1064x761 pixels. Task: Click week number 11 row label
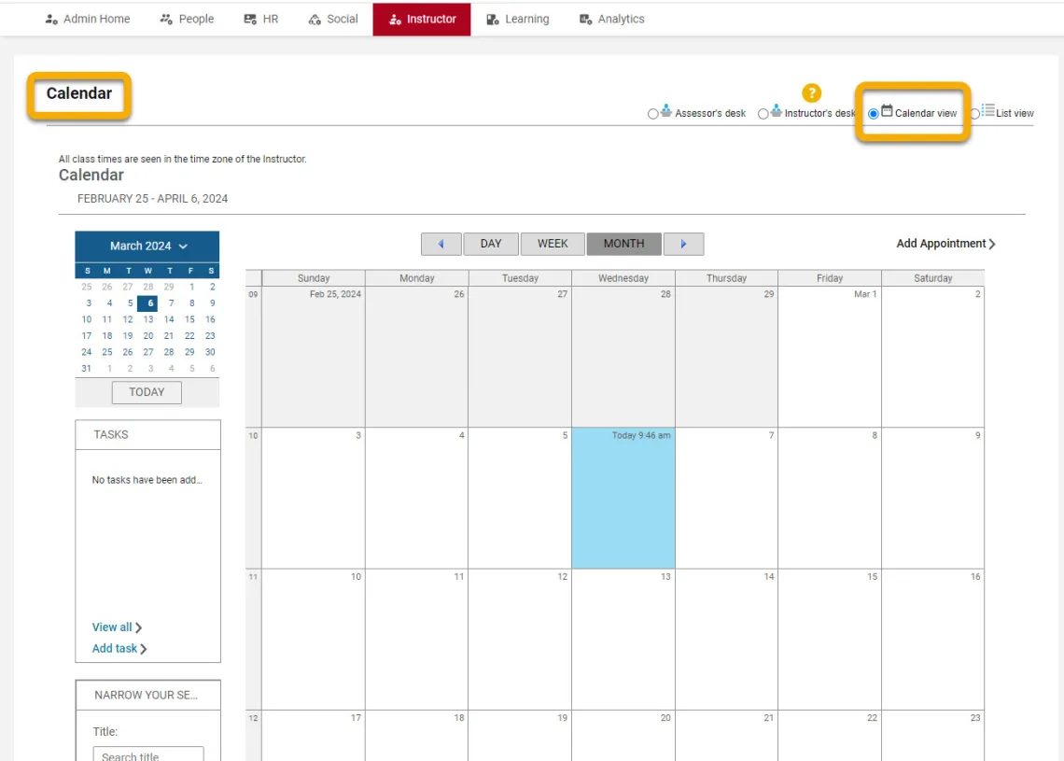tap(253, 577)
